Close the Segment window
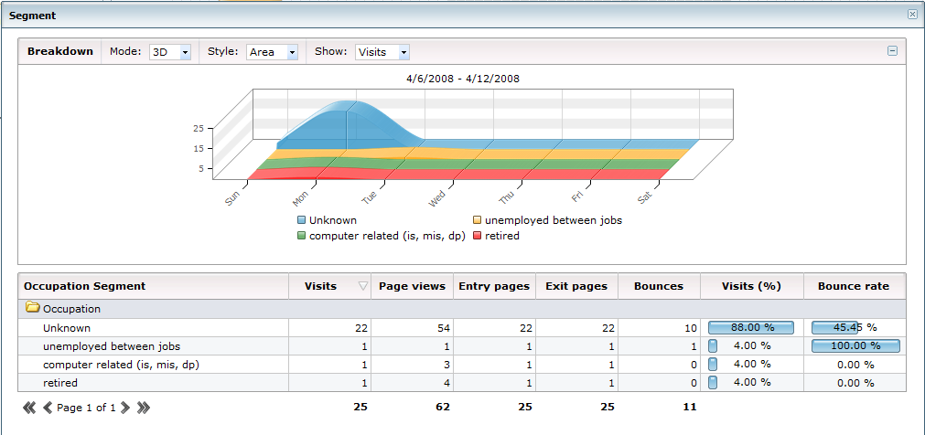Image resolution: width=925 pixels, height=435 pixels. pos(911,15)
